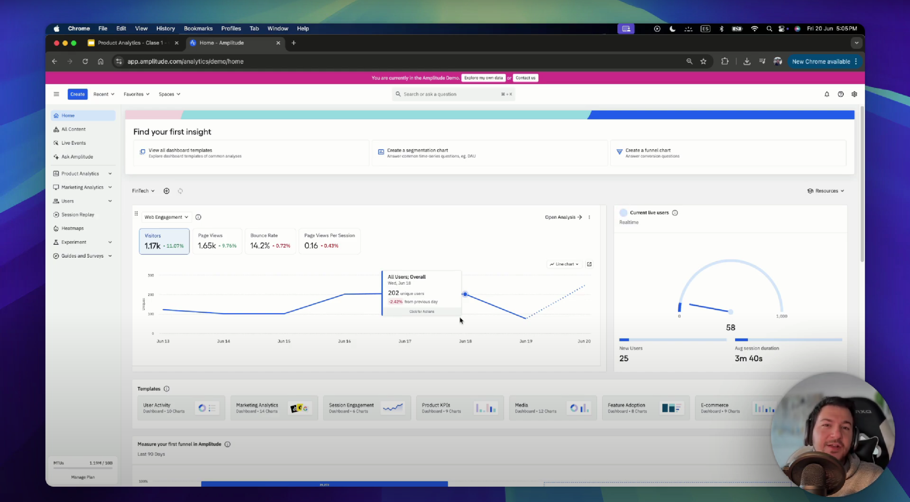The height and width of the screenshot is (502, 910).
Task: Open the Web Engagement three-dot options menu
Action: [x=589, y=217]
